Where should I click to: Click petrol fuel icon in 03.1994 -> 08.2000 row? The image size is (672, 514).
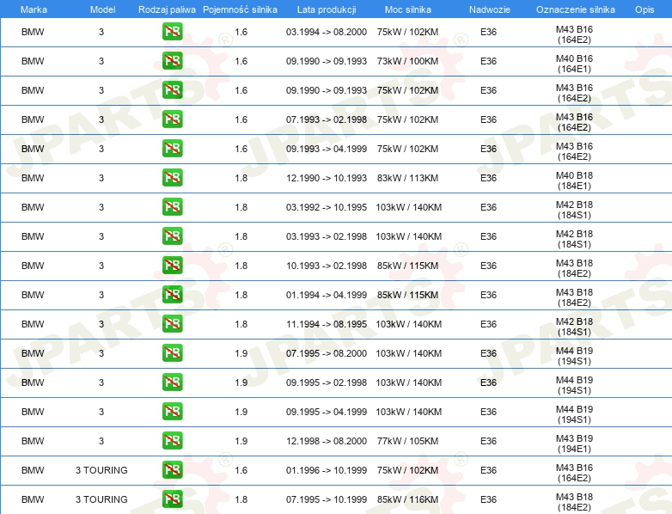[x=172, y=32]
